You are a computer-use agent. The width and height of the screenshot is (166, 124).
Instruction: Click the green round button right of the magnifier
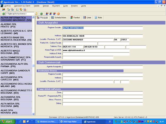click(41, 14)
